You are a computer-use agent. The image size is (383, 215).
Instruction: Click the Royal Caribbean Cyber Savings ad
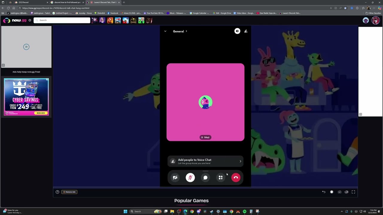(x=26, y=97)
